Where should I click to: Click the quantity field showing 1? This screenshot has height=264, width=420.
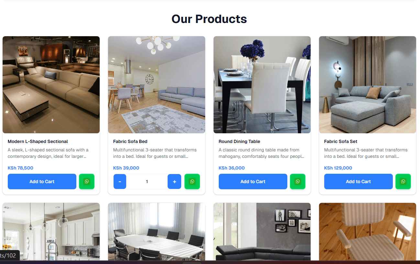coord(147,181)
